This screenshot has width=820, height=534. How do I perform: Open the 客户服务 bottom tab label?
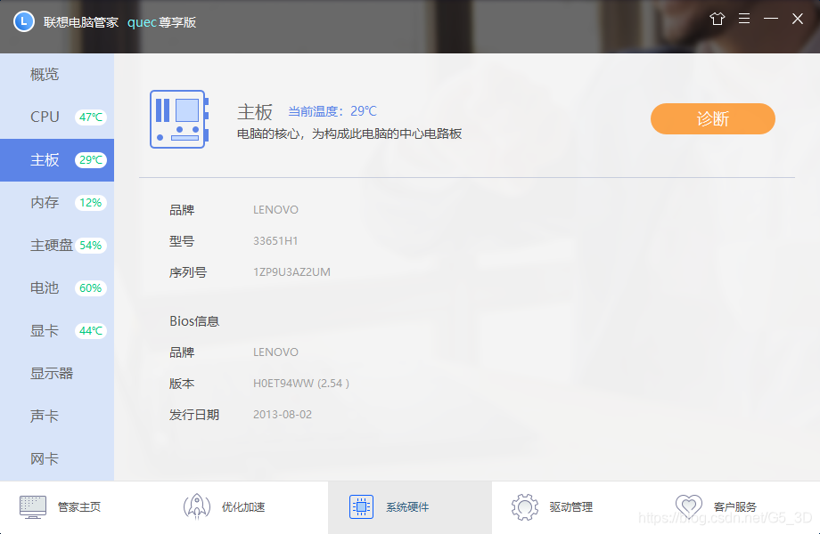pyautogui.click(x=734, y=507)
